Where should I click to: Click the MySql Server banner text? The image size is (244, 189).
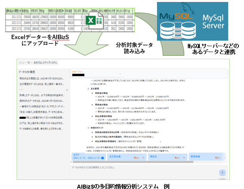pyautogui.click(x=213, y=21)
